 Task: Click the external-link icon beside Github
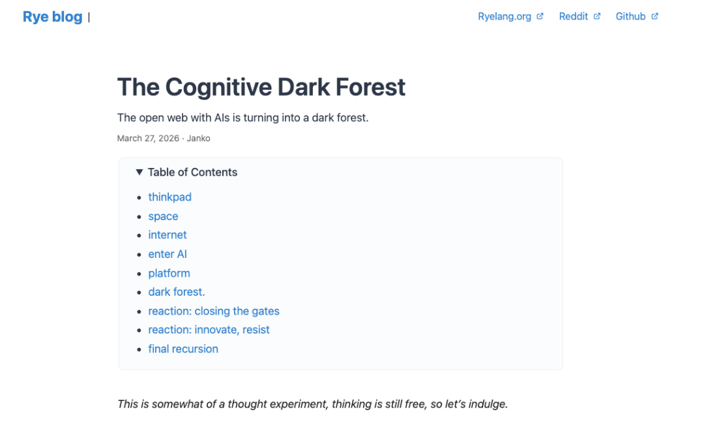click(x=654, y=16)
